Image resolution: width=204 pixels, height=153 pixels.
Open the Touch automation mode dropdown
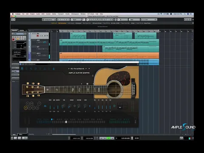76,20
